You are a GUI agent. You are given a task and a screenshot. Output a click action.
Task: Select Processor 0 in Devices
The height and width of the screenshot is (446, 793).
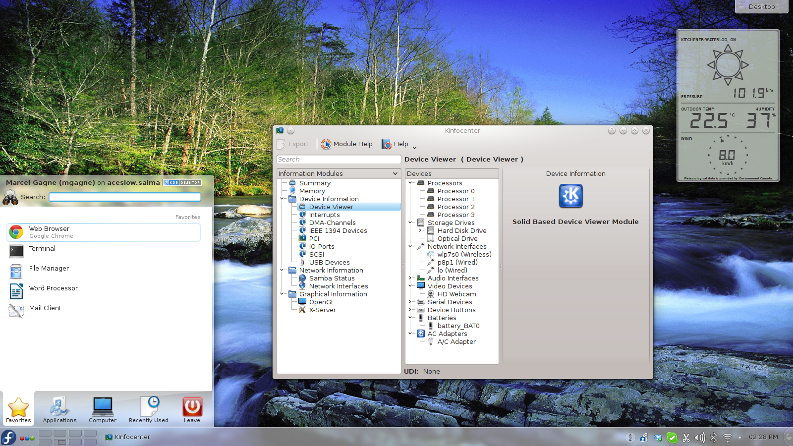(456, 191)
